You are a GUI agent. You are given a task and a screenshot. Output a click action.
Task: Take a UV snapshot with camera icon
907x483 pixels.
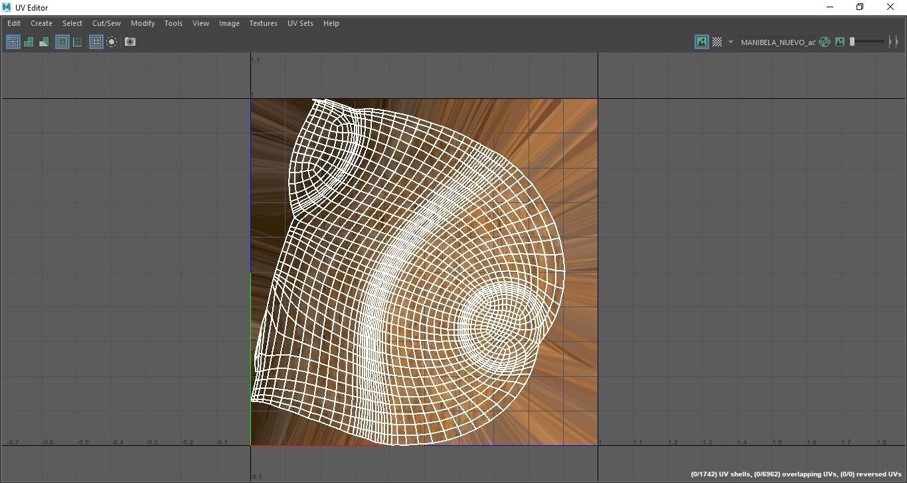tap(130, 42)
